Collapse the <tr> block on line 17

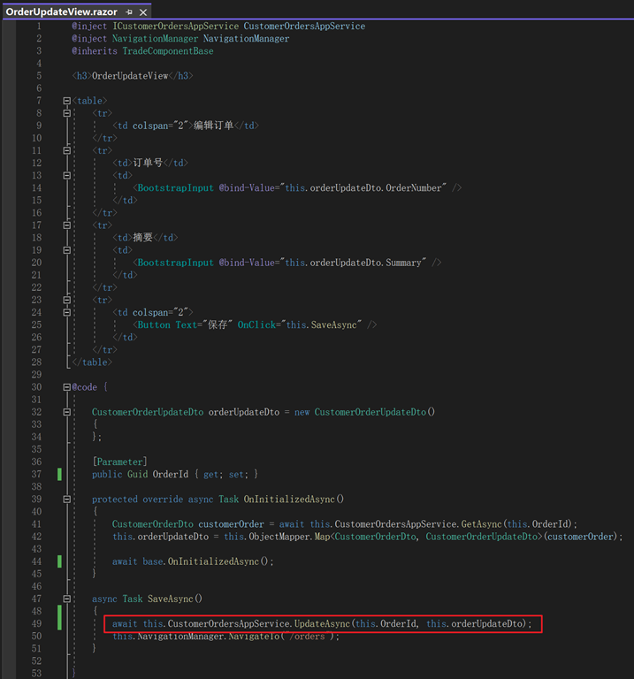66,225
